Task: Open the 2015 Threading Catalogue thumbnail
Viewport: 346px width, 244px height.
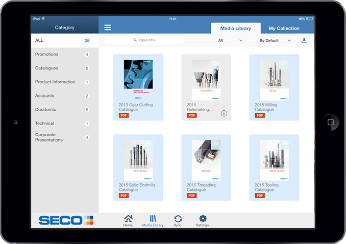Action: point(206,160)
